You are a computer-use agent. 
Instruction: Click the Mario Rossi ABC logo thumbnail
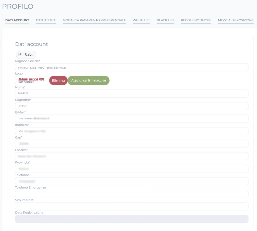click(32, 80)
